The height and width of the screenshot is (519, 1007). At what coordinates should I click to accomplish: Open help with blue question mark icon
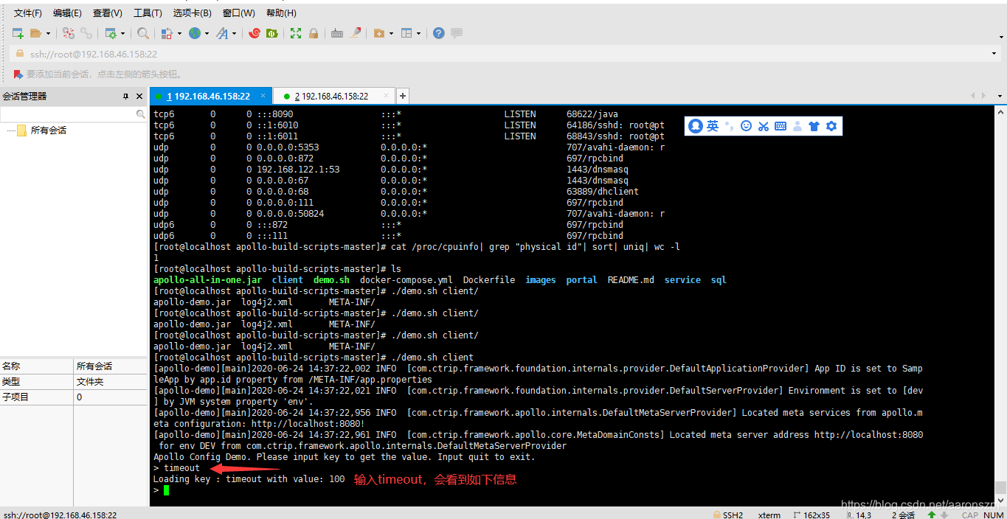click(x=439, y=33)
